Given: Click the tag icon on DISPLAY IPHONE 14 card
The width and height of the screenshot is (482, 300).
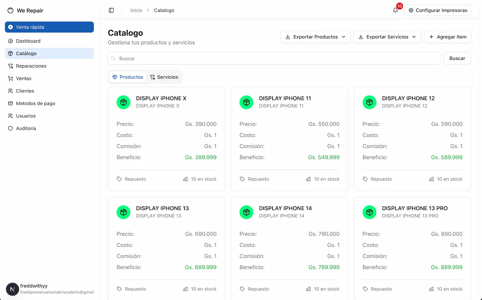Looking at the screenshot, I should [242, 289].
